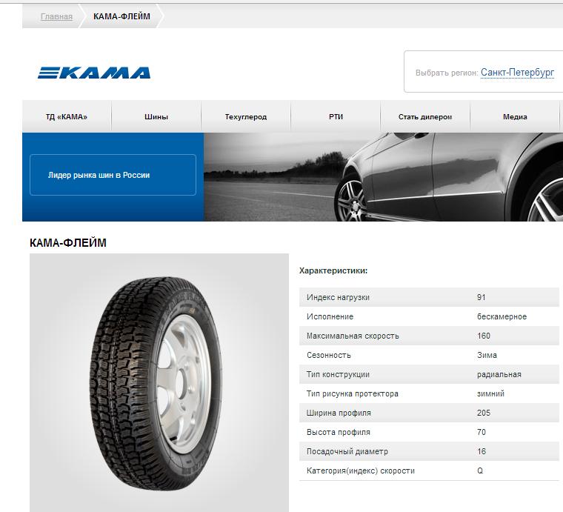Viewport: 563px width, 512px height.
Task: Click the Высота профиля label
Action: tap(339, 432)
